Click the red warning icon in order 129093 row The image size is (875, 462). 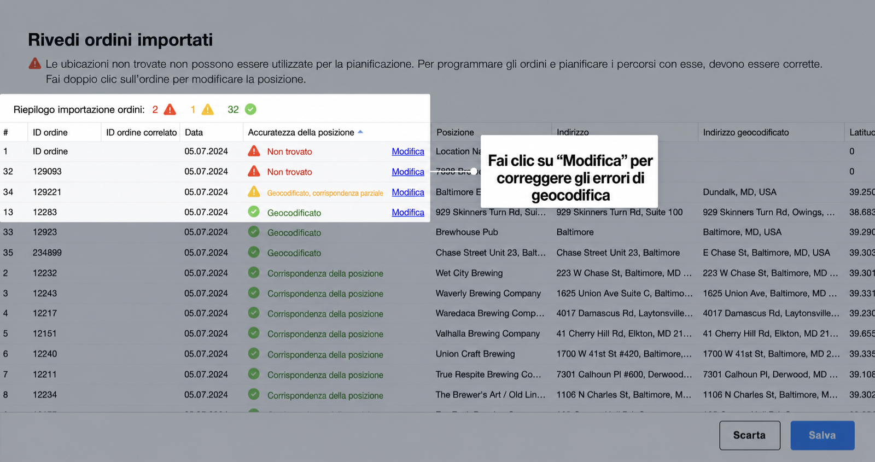point(254,171)
